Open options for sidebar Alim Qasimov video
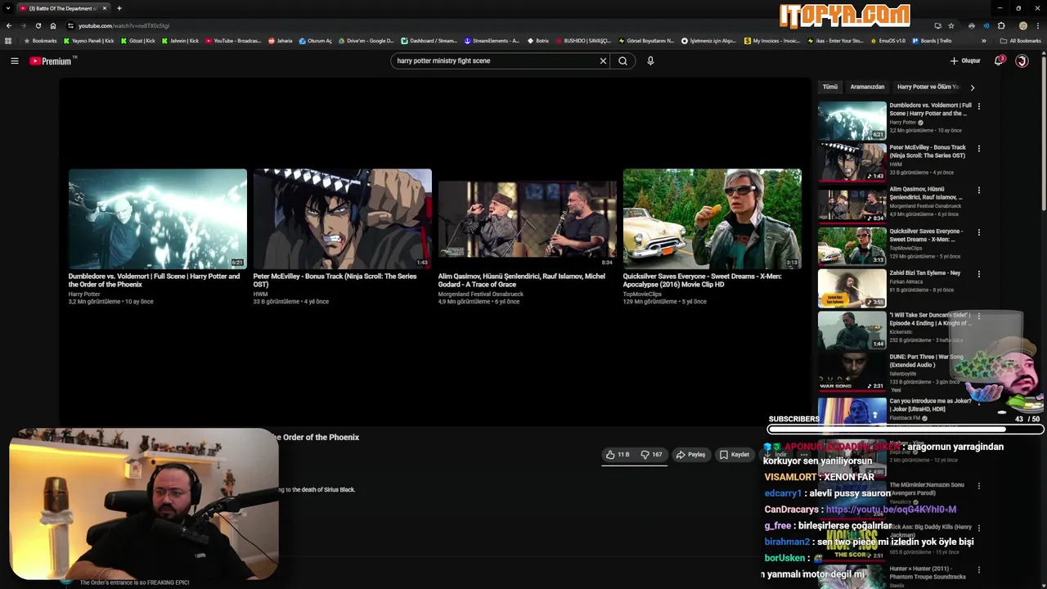The width and height of the screenshot is (1047, 589). [x=978, y=190]
